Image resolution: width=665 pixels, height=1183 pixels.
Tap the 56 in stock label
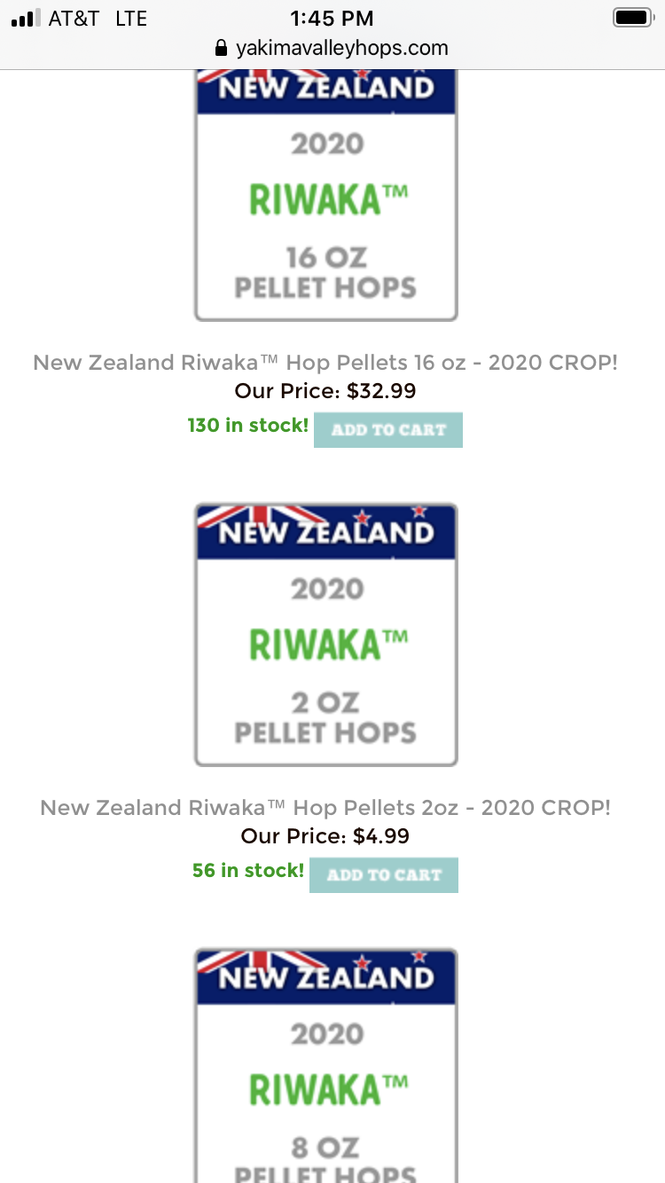(x=248, y=871)
